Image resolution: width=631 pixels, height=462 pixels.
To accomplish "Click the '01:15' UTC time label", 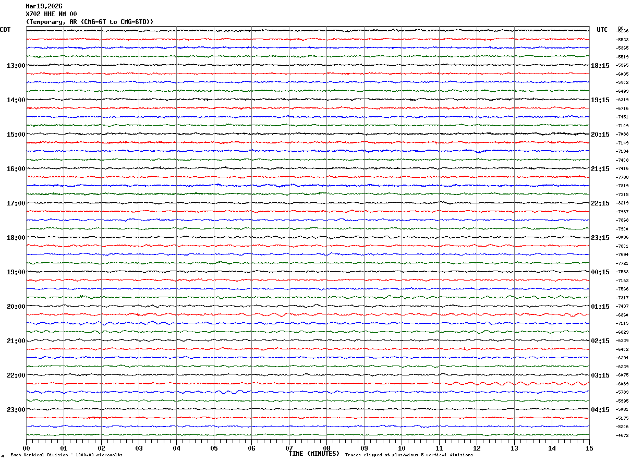I will [x=600, y=307].
